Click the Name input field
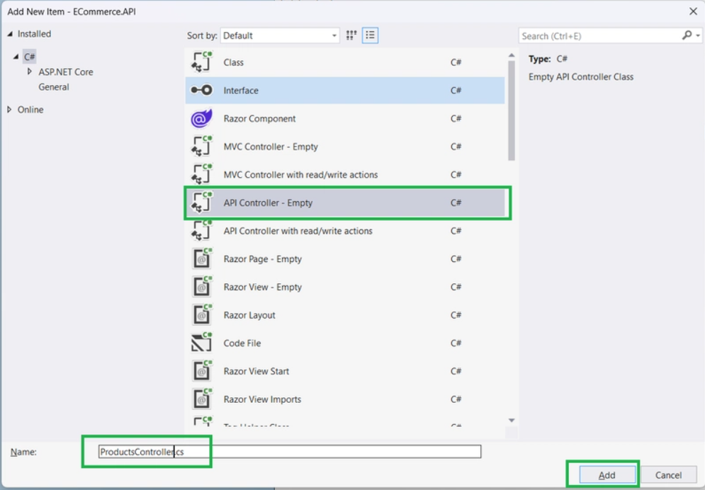This screenshot has width=705, height=490. pos(290,451)
